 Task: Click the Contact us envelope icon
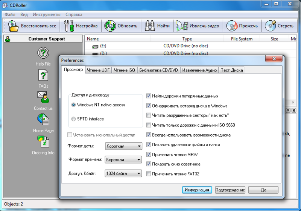tap(43, 97)
